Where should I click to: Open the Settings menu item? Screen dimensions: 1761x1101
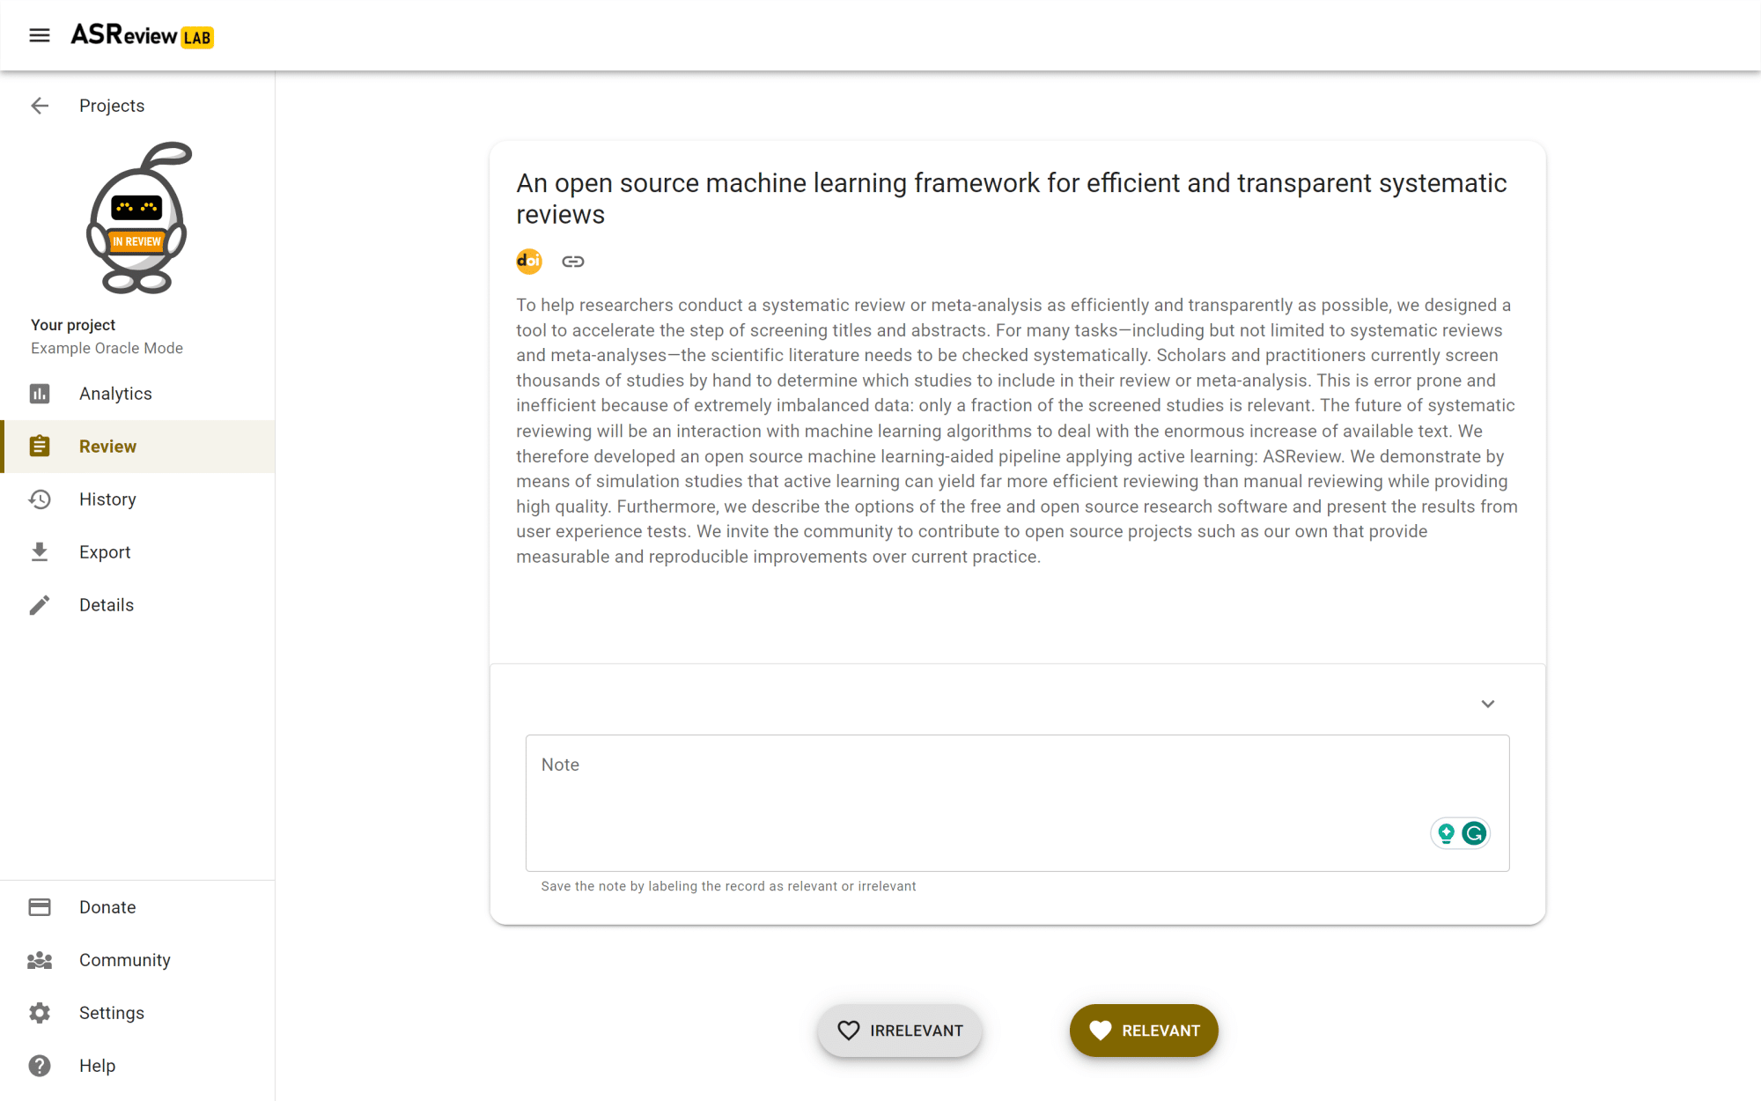coord(111,1013)
